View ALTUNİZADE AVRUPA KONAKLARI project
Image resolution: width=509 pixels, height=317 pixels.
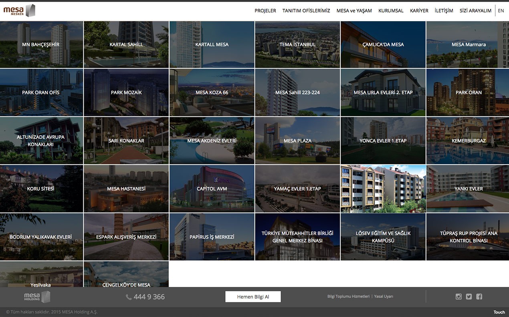point(41,140)
